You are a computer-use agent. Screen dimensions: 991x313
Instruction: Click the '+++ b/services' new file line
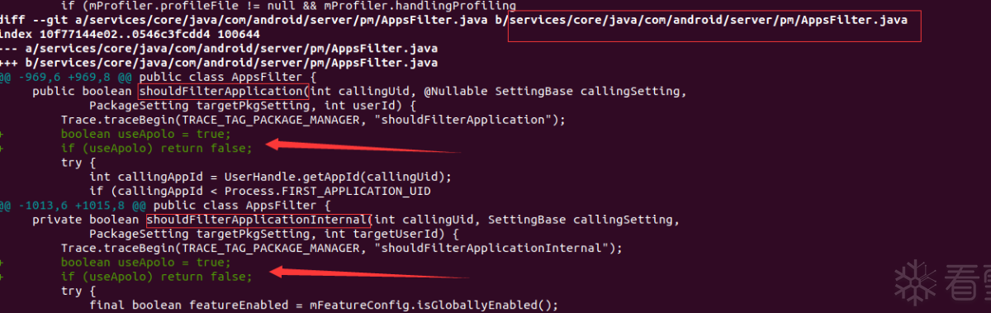point(219,62)
